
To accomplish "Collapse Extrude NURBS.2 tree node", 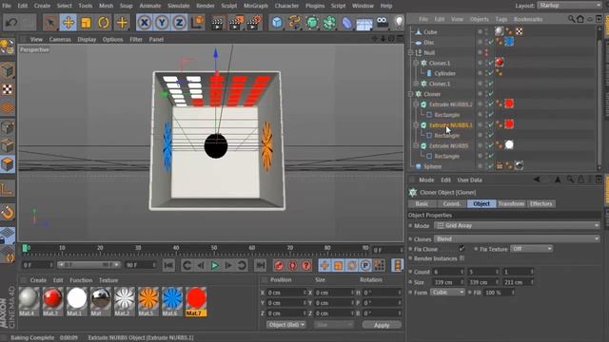I will [416, 104].
